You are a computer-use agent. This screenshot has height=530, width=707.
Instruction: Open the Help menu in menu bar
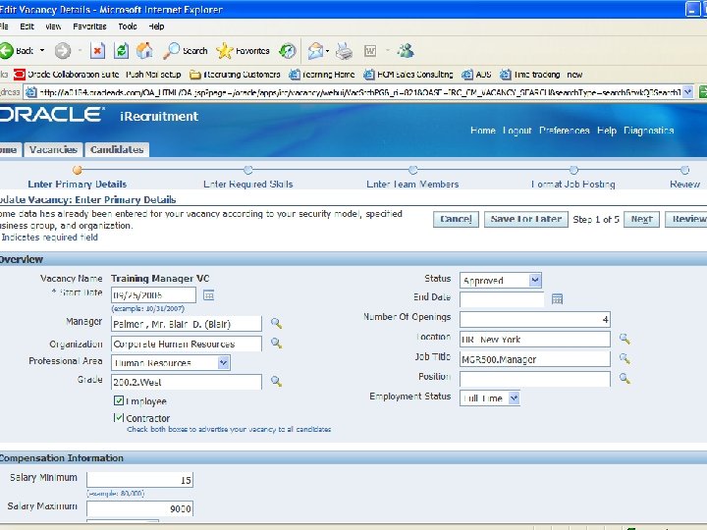click(156, 26)
